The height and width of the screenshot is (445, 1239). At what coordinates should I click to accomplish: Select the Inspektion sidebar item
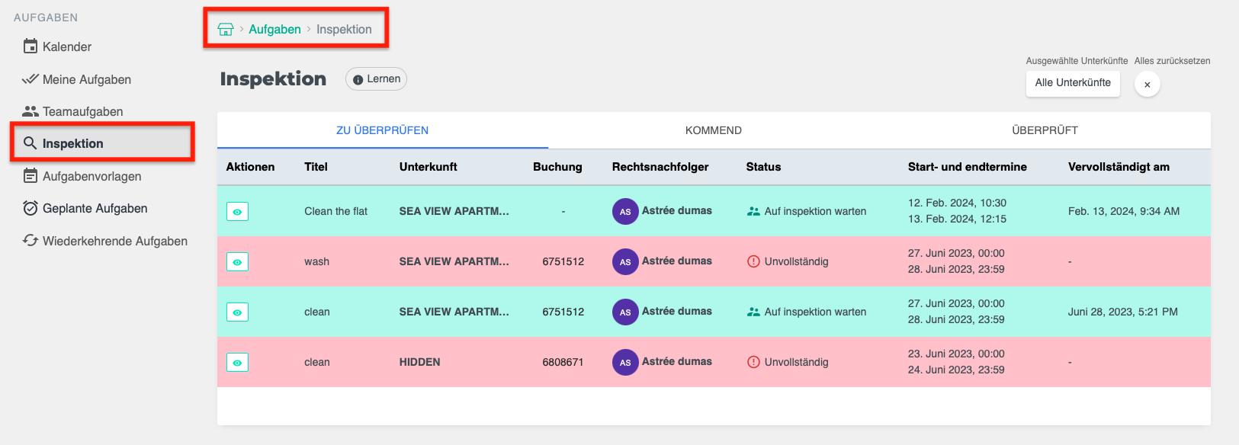tap(101, 143)
